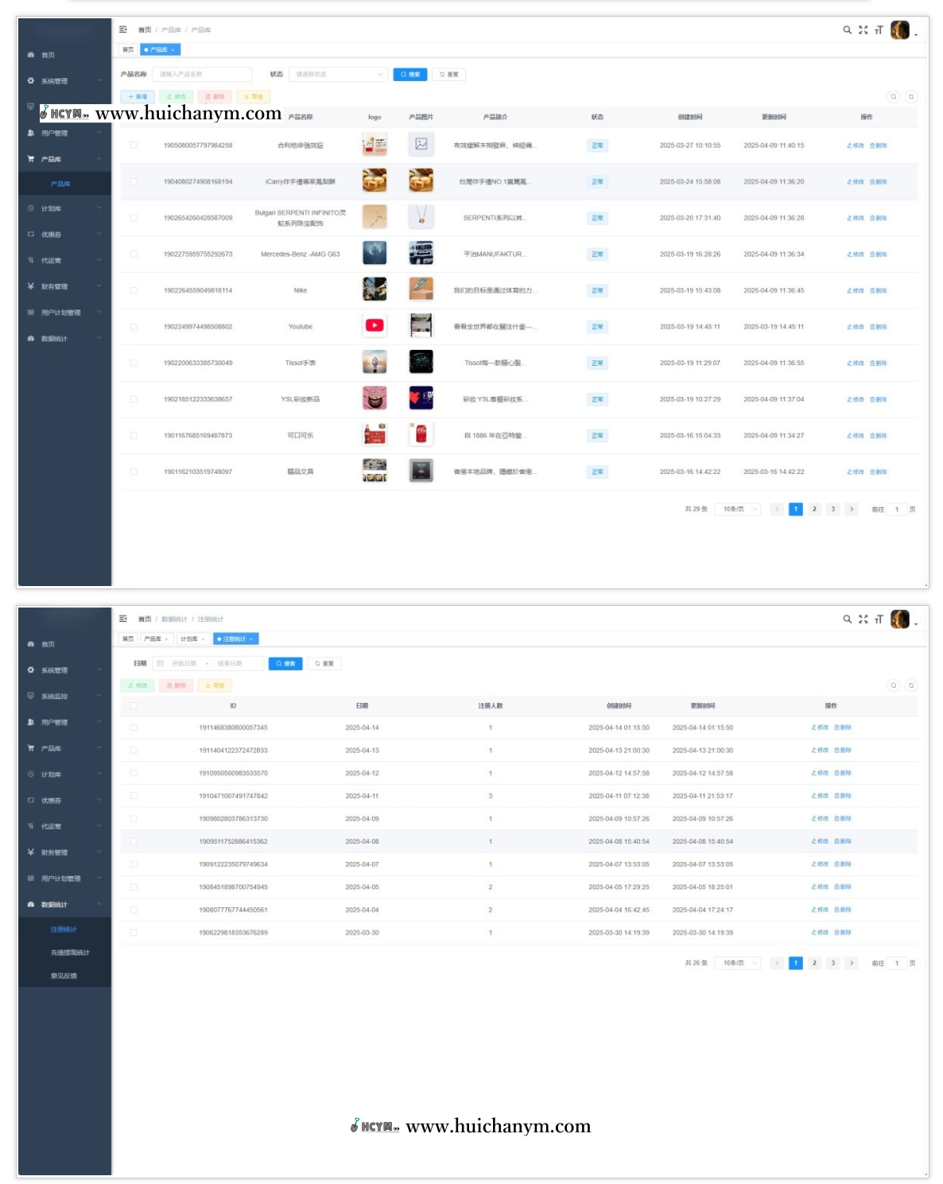943x1184 pixels.
Task: Select the checkbox for the 2025-04-08 row
Action: click(134, 841)
